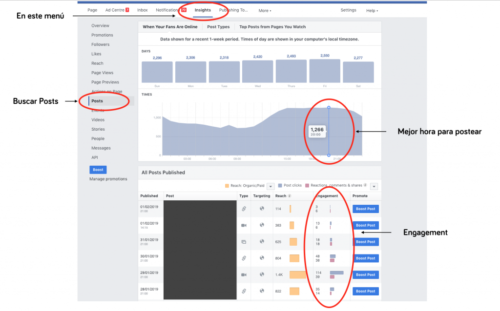Switch to the Post Types tab
500x311 pixels.
(218, 27)
